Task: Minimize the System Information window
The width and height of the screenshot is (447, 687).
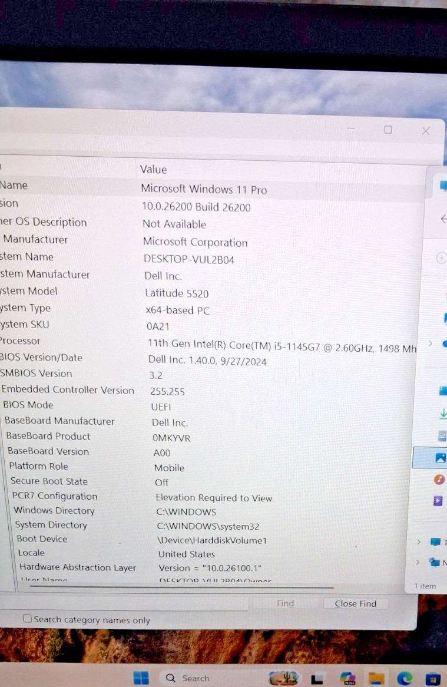Action: [350, 129]
